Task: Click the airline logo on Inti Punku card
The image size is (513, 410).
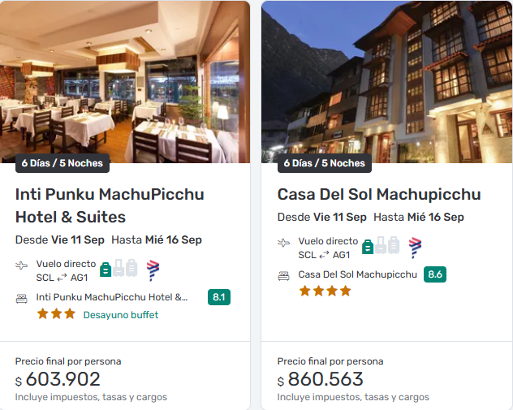Action: tap(153, 270)
